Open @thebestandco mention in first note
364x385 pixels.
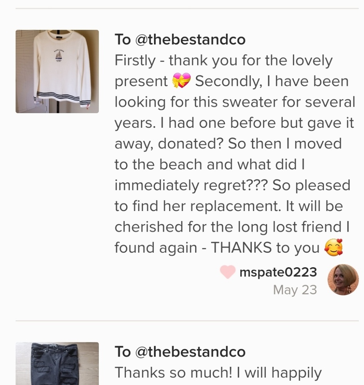pos(190,40)
